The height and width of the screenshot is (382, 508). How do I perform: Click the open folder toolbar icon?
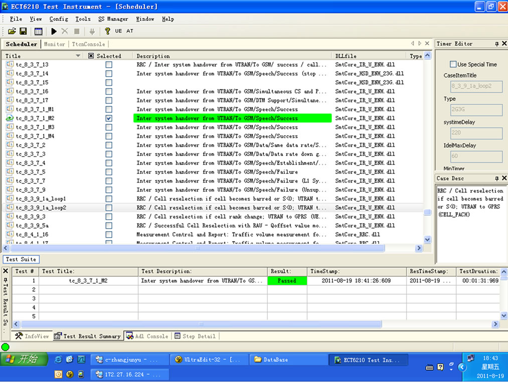[x=12, y=31]
